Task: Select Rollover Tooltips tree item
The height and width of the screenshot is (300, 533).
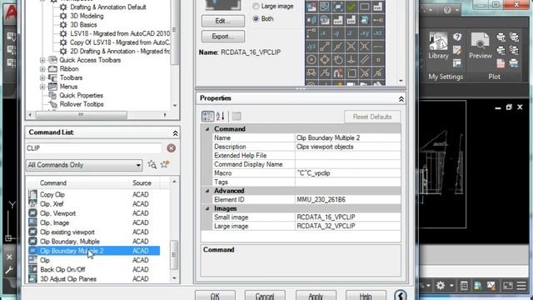Action: [82, 104]
